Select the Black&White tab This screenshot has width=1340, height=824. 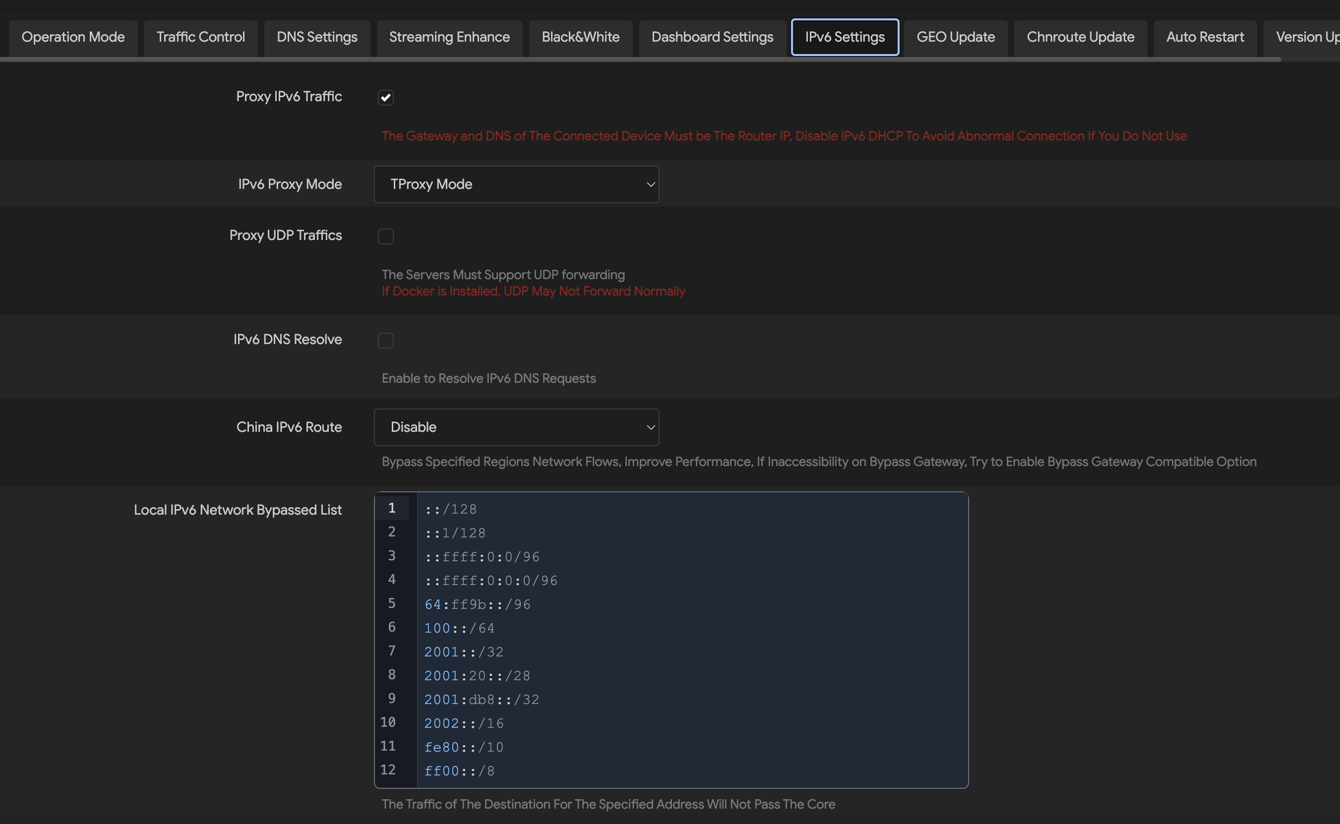581,37
